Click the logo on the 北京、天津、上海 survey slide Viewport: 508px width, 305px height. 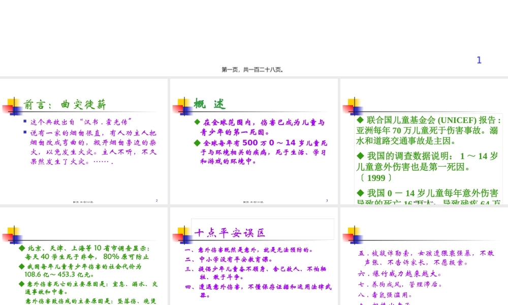point(12,236)
